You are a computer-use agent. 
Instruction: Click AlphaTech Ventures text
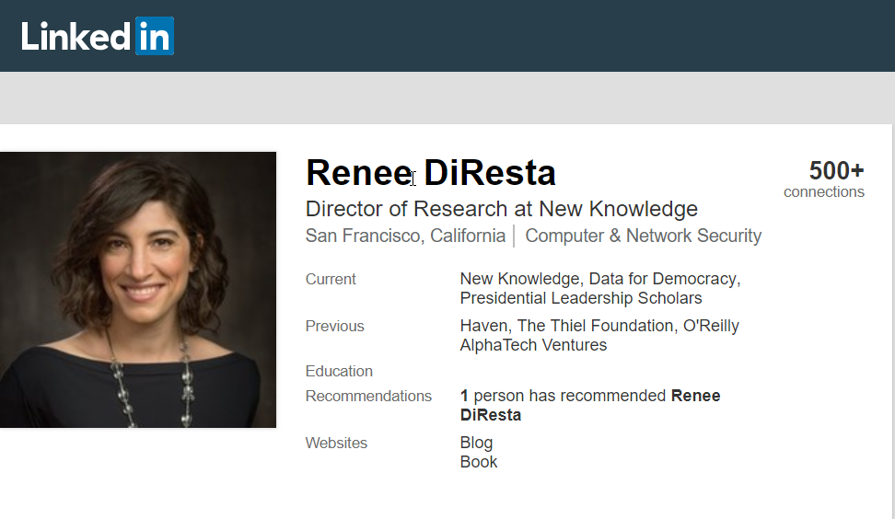point(534,345)
